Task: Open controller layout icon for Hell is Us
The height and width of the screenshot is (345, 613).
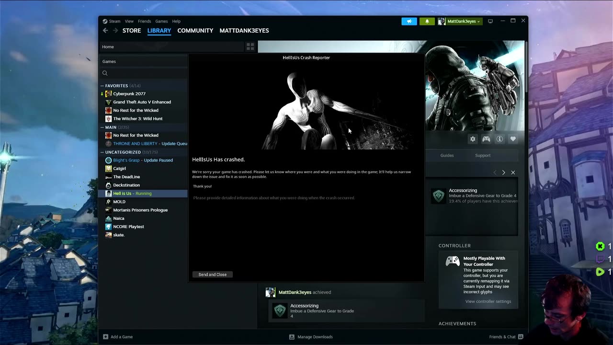Action: coord(486,139)
